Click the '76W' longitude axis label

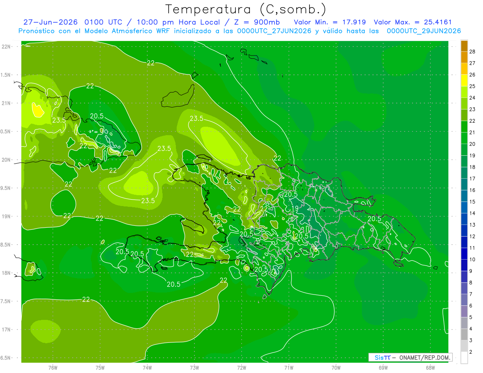(53, 368)
